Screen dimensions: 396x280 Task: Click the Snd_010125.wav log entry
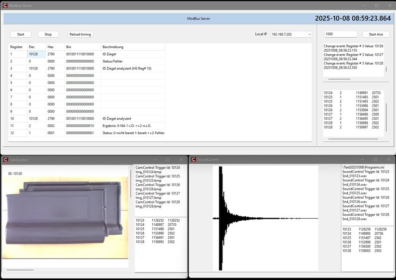tap(354, 193)
